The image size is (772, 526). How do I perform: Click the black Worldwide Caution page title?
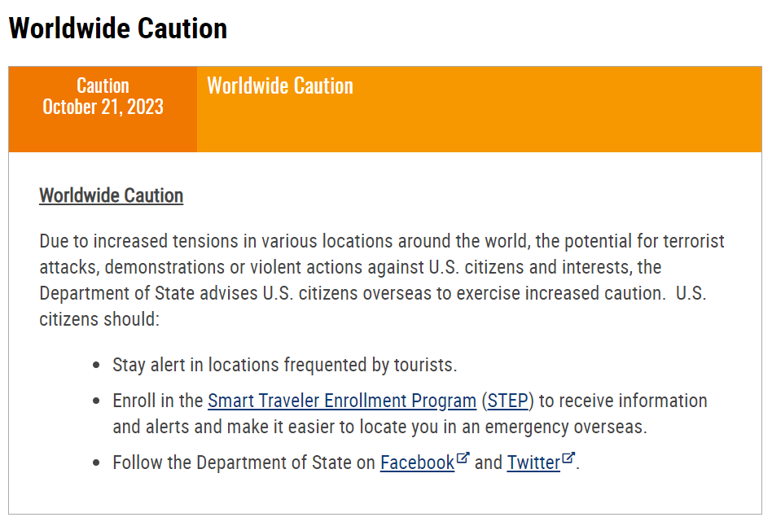(x=118, y=28)
